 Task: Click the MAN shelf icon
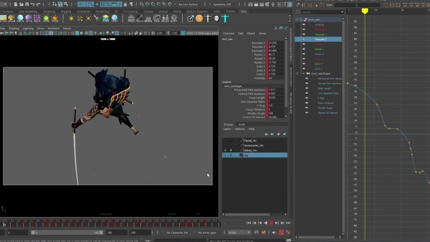point(29,19)
